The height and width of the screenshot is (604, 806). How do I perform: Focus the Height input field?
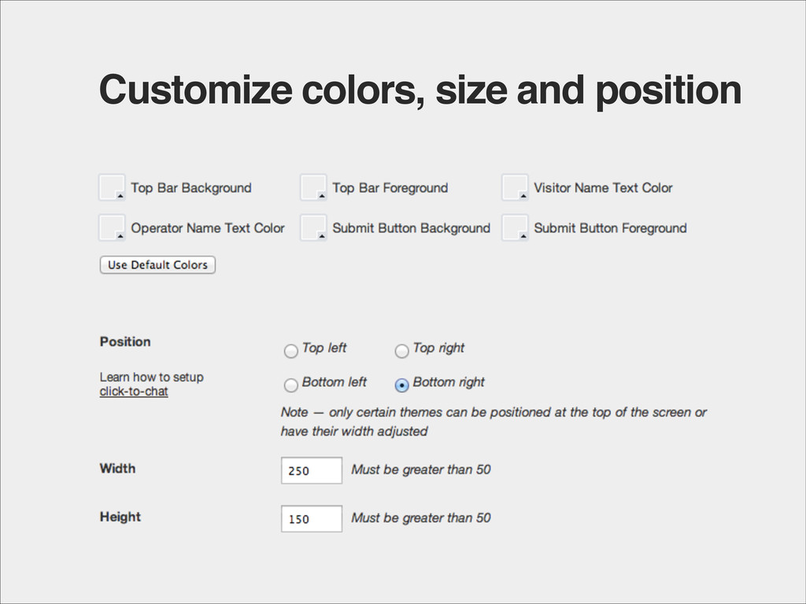[x=312, y=518]
